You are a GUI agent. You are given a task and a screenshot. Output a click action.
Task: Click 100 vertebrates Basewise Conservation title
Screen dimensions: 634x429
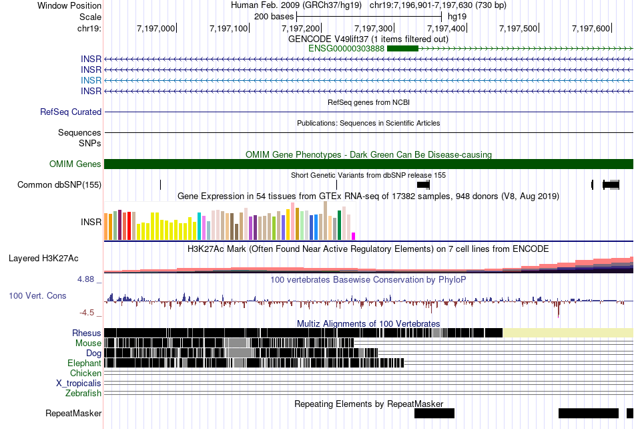(368, 280)
